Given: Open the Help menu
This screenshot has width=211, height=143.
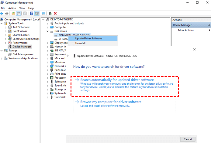Looking at the screenshot, I should point(31,8).
